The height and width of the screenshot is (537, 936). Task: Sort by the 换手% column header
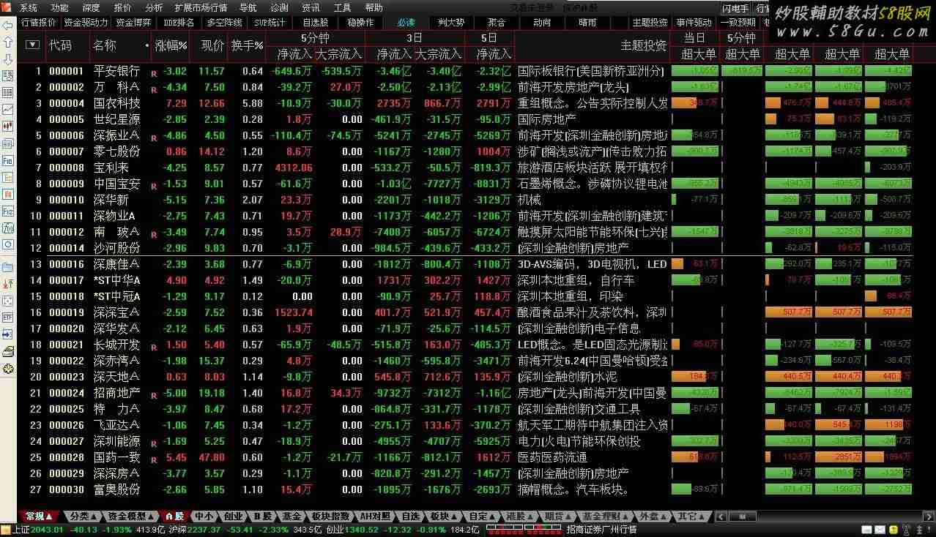247,45
